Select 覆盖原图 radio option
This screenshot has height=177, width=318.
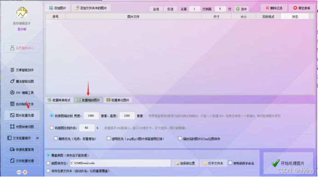coord(48,155)
